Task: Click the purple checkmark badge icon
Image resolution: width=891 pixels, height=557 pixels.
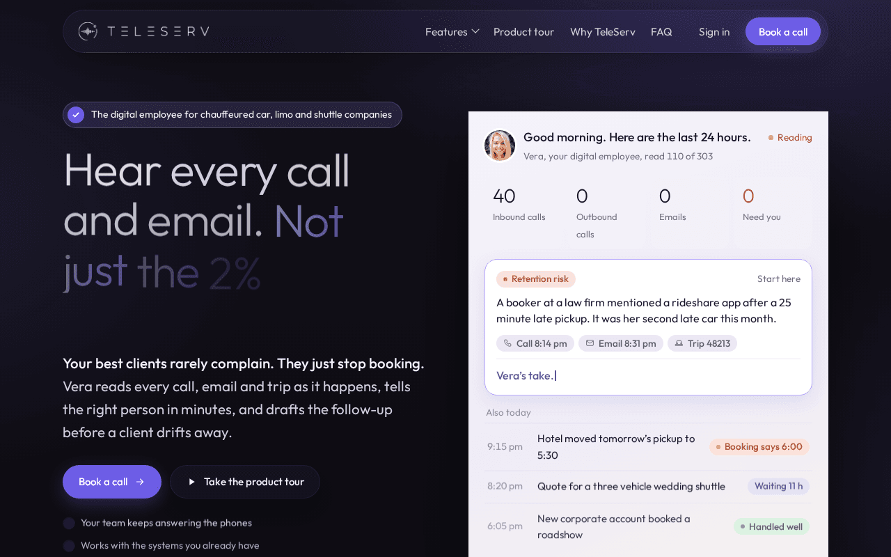Action: pos(76,115)
